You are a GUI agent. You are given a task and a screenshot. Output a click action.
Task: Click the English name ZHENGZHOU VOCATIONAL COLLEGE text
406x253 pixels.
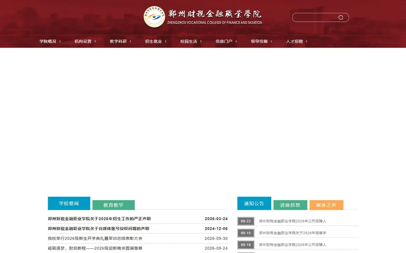point(215,23)
